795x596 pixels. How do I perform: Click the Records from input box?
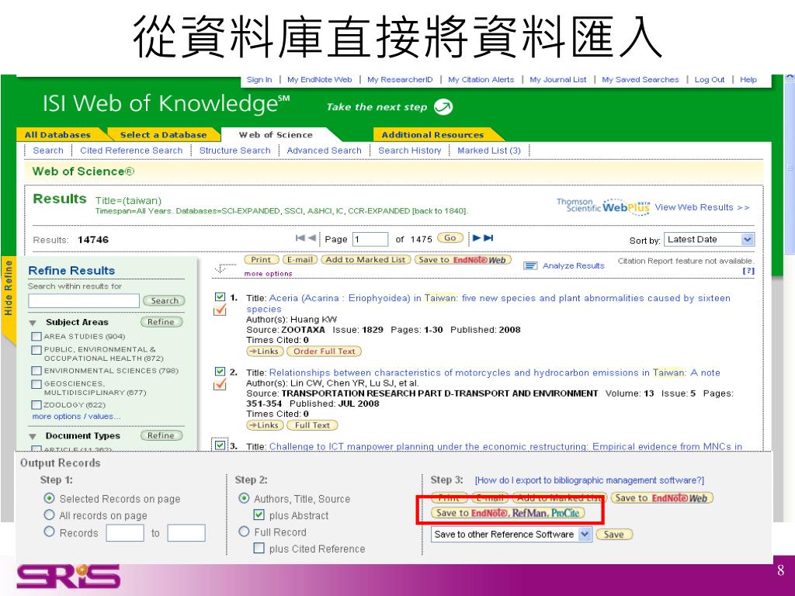pyautogui.click(x=125, y=533)
